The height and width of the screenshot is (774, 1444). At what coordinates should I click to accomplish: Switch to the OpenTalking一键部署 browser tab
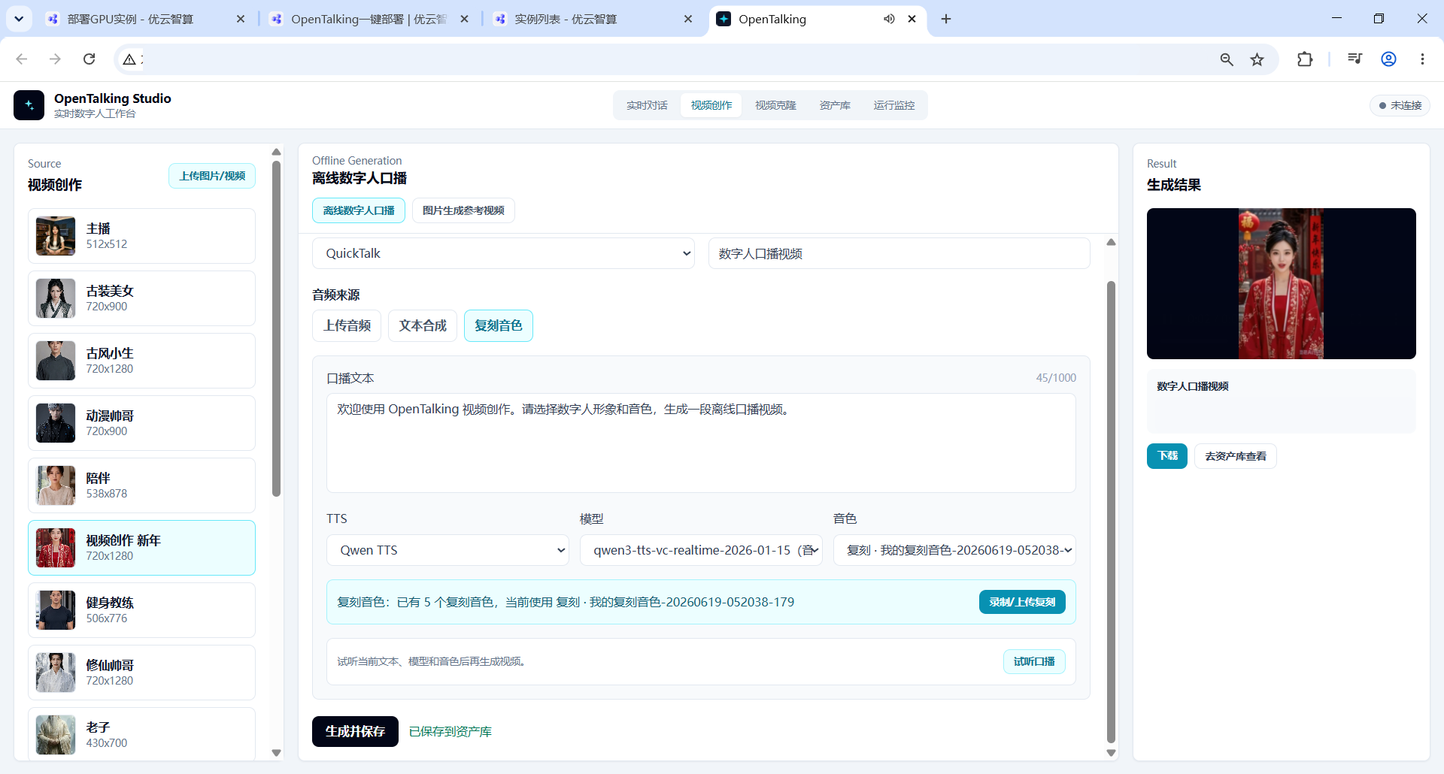(369, 19)
